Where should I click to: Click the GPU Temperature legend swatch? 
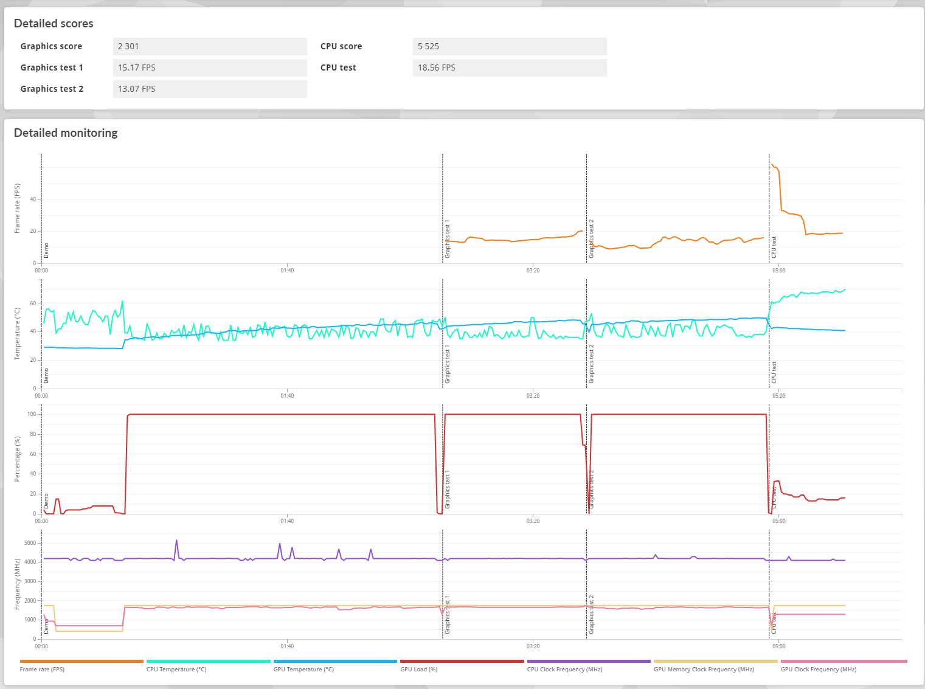point(335,661)
